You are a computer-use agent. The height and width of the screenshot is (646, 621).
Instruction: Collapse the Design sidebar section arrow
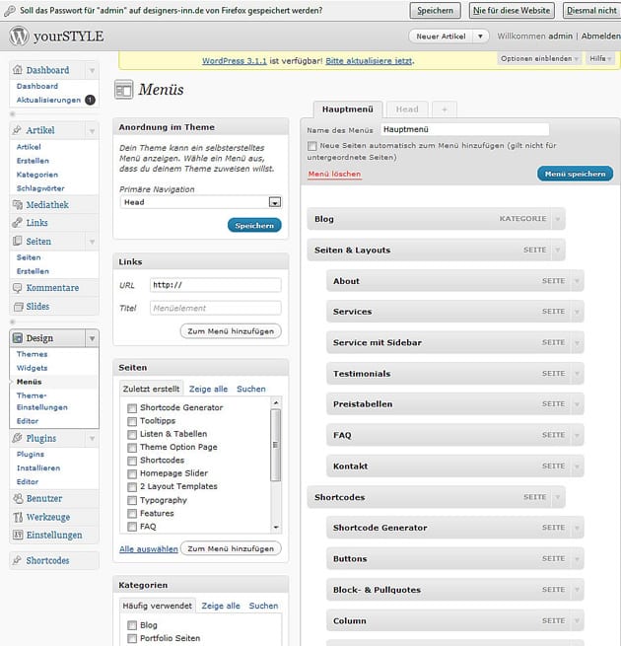click(92, 338)
